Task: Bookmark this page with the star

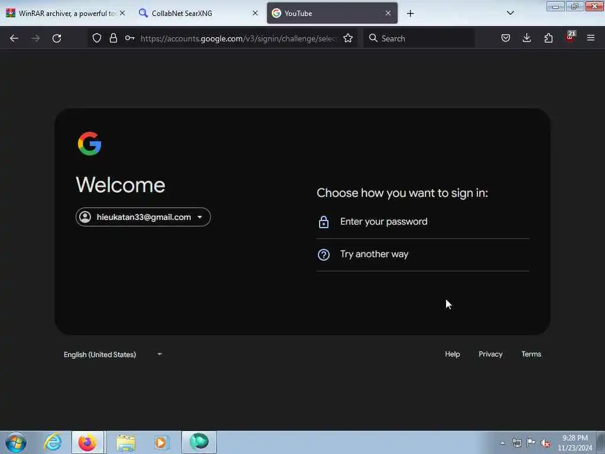Action: tap(348, 38)
